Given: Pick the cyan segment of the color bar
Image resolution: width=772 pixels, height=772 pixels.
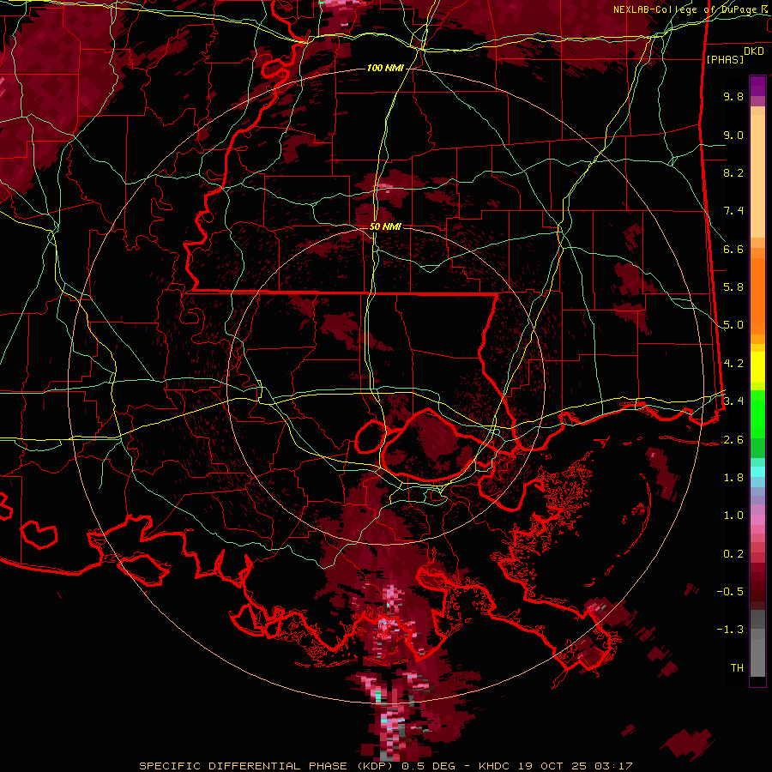Looking at the screenshot, I should click(757, 471).
